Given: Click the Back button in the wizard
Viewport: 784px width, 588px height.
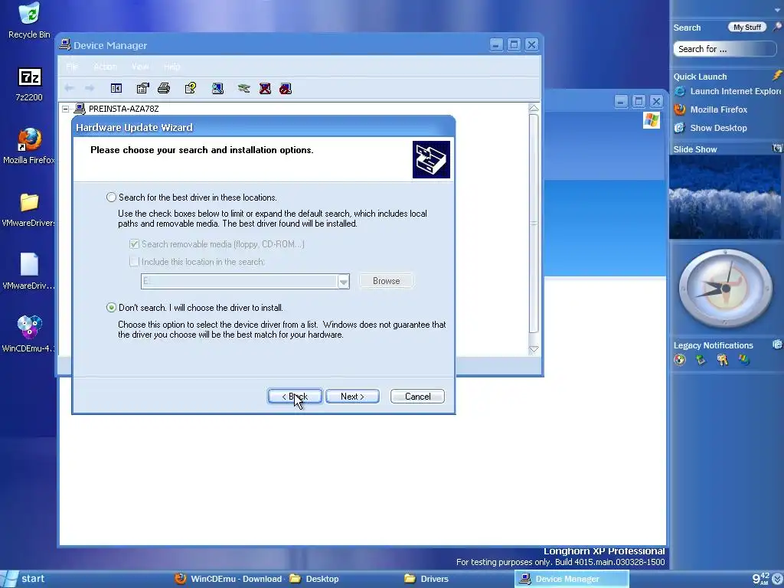Looking at the screenshot, I should point(295,397).
